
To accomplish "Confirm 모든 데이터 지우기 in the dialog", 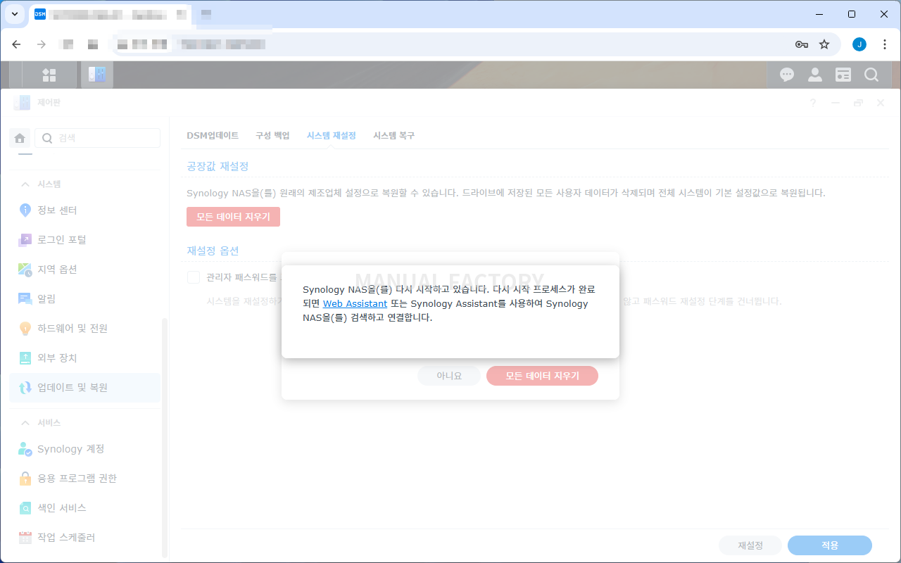I will point(542,376).
